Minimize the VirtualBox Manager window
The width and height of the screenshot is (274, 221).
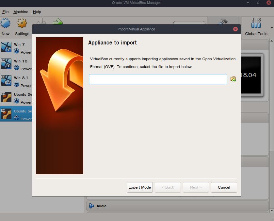(x=248, y=3)
